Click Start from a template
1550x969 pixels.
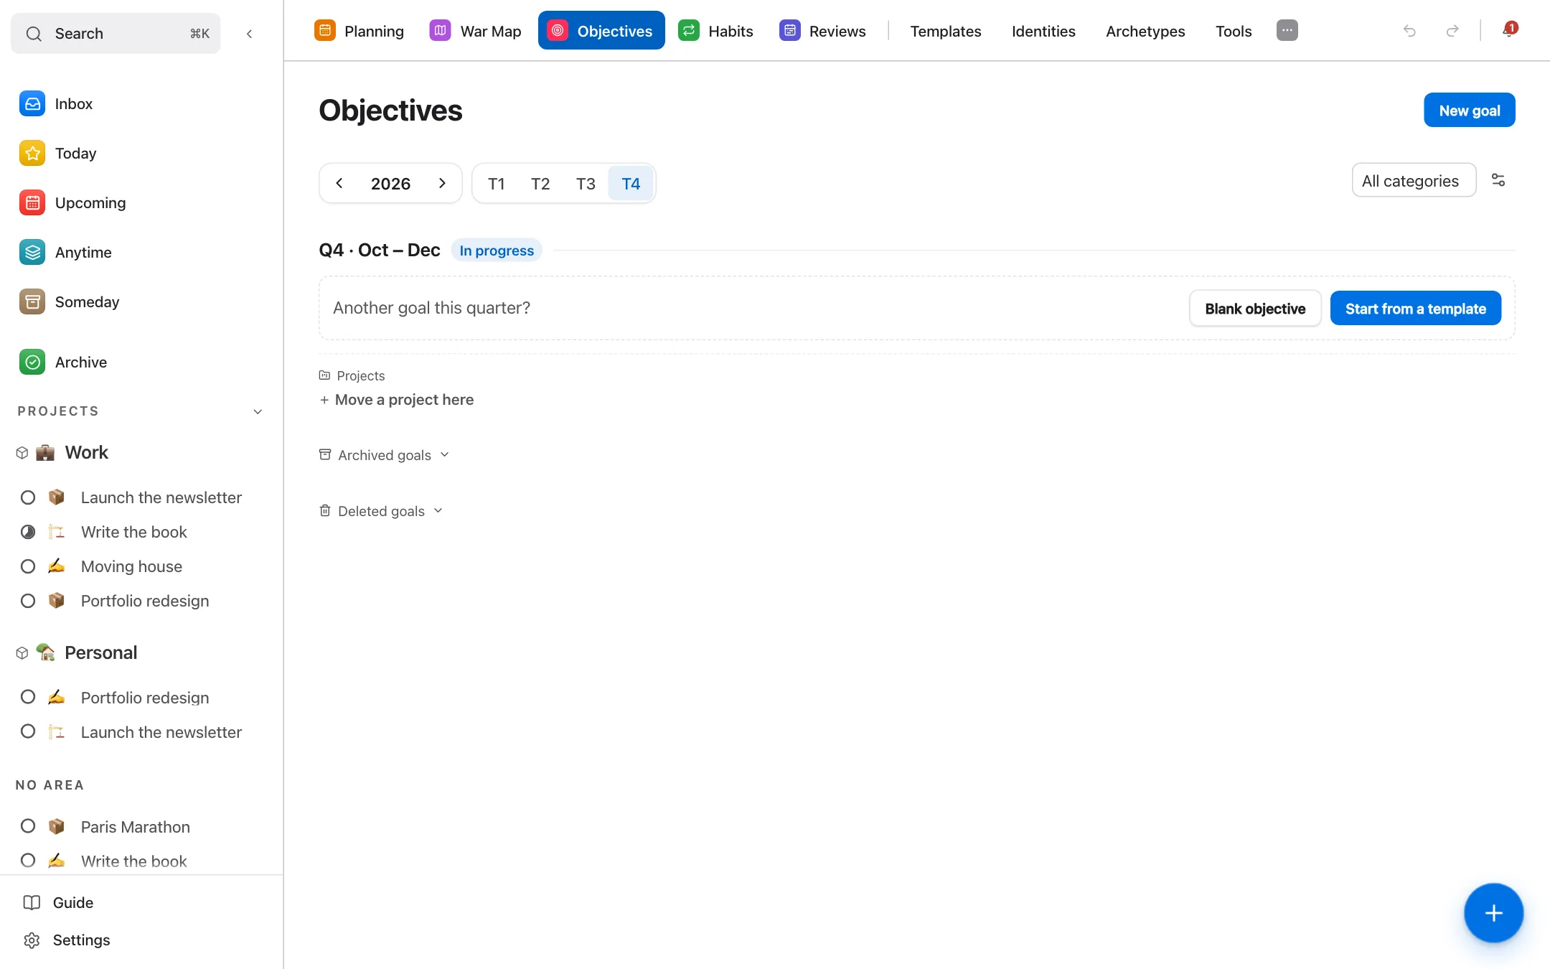(1415, 309)
